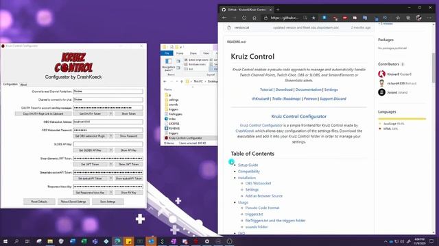Screen dimensions: 439x246
Task: Open the Home tab in File Explorer
Action: [180, 53]
